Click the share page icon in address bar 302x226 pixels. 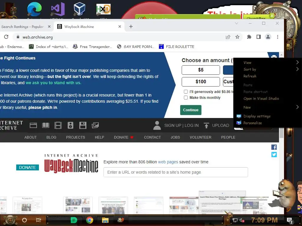pos(228,37)
